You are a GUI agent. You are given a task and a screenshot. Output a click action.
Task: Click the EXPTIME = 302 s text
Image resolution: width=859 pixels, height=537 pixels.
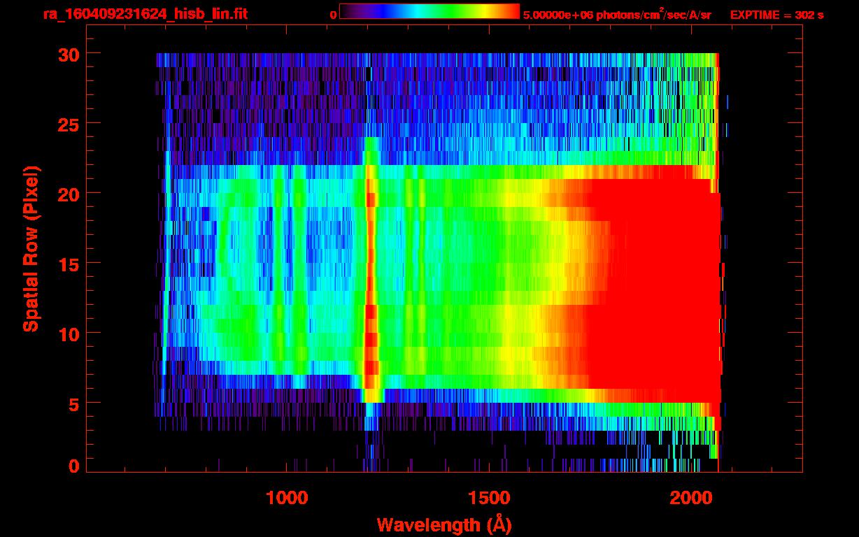tap(776, 15)
